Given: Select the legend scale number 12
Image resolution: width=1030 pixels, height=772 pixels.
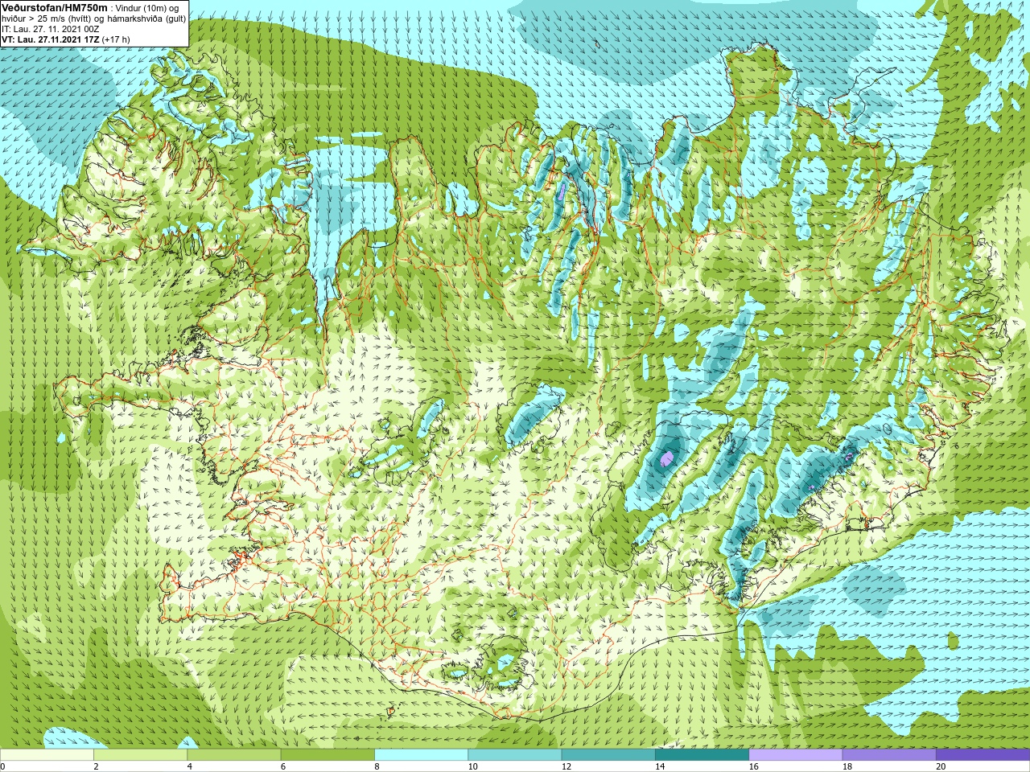Looking at the screenshot, I should point(566,766).
